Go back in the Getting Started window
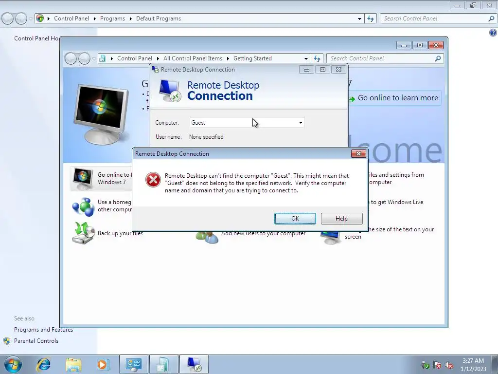This screenshot has width=498, height=374. click(71, 58)
